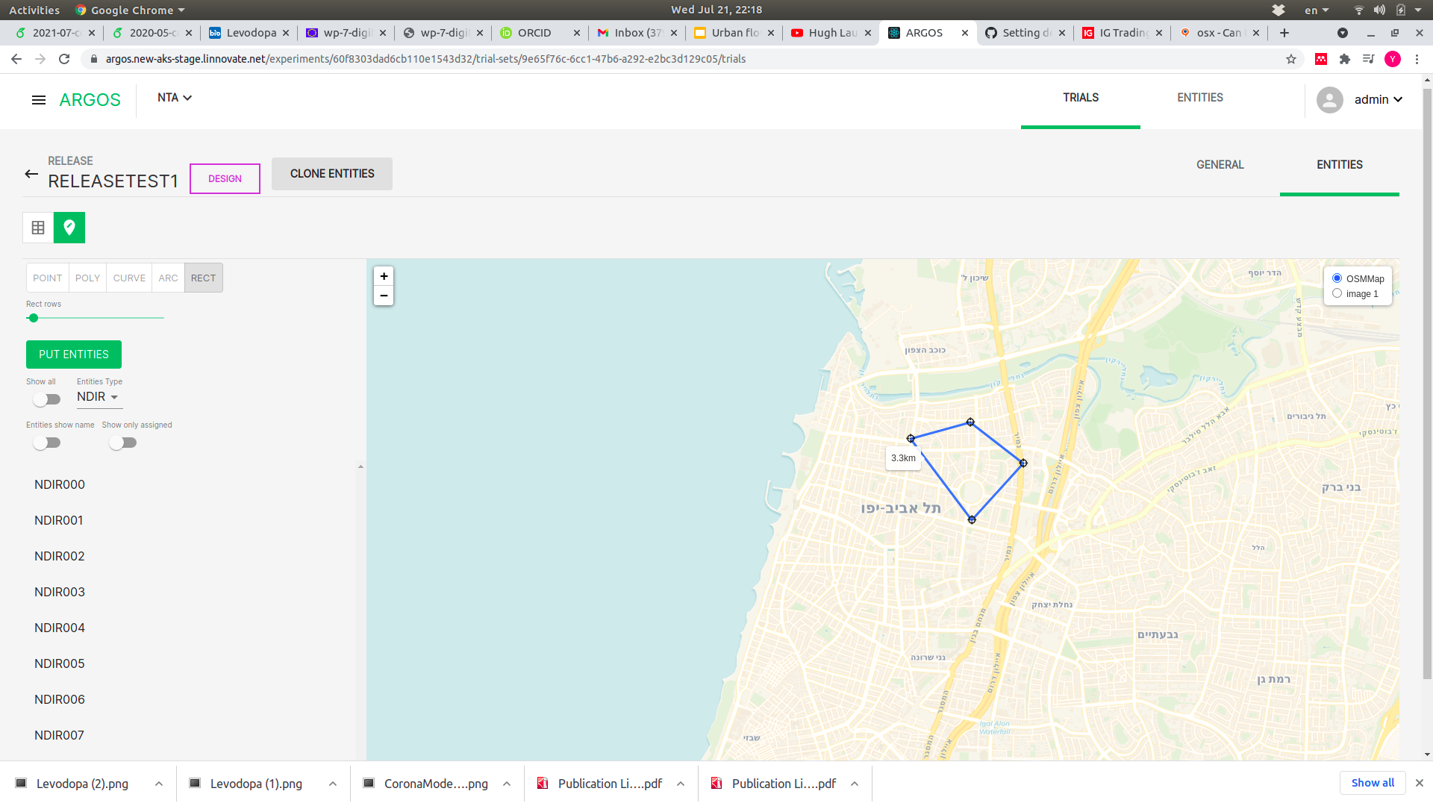Zoom in on the map
1433x806 pixels.
[384, 276]
